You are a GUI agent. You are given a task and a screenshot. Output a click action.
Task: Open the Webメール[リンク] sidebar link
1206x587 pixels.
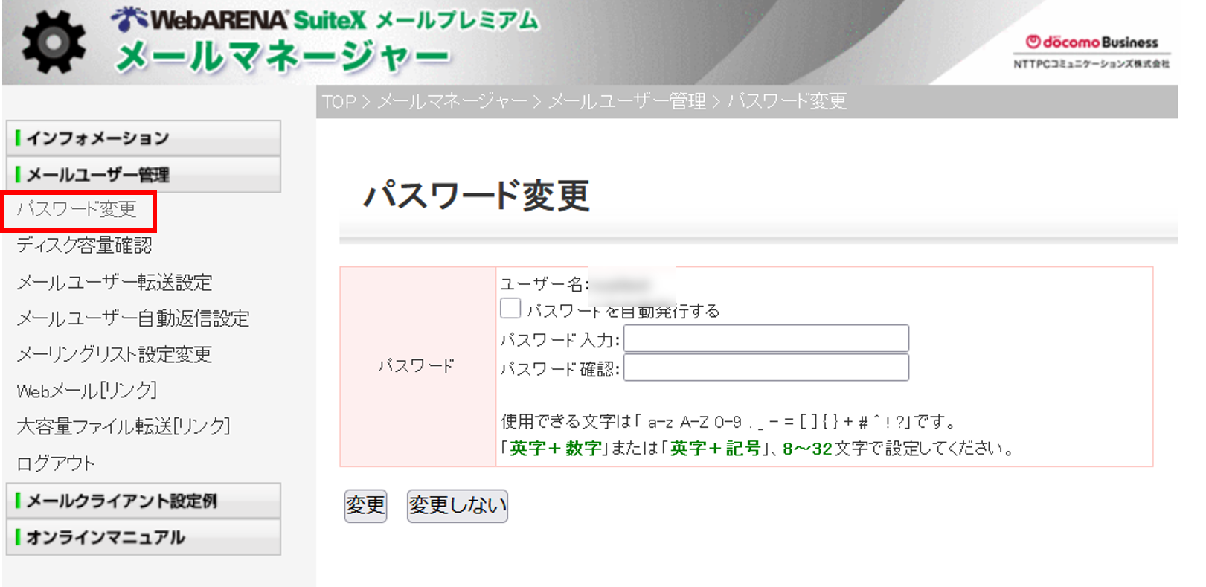coord(86,391)
